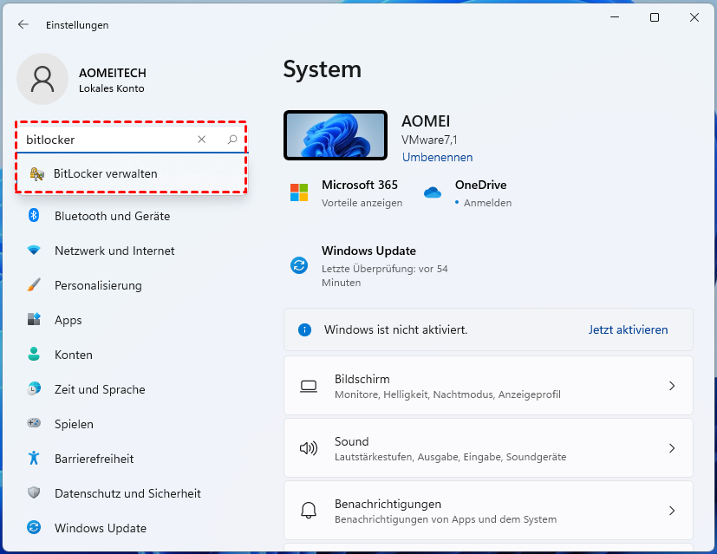The image size is (717, 554).
Task: Click the Windows Update sync icon in System
Action: [299, 265]
